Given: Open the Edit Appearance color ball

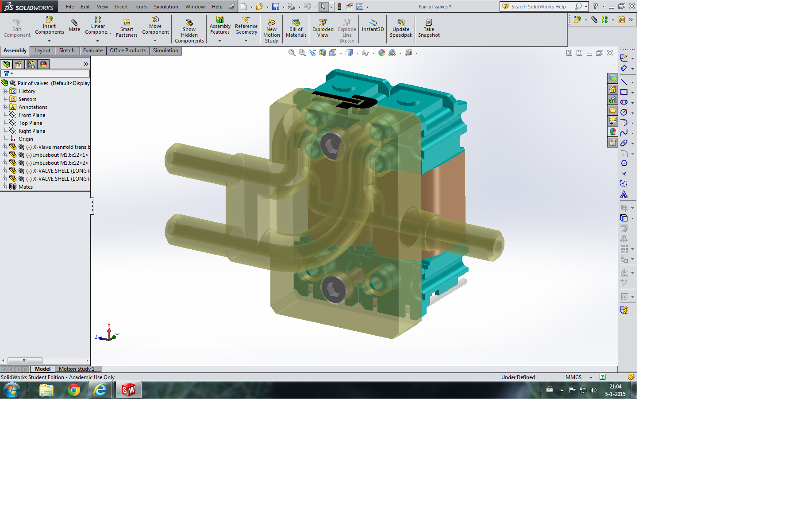Looking at the screenshot, I should pos(381,53).
